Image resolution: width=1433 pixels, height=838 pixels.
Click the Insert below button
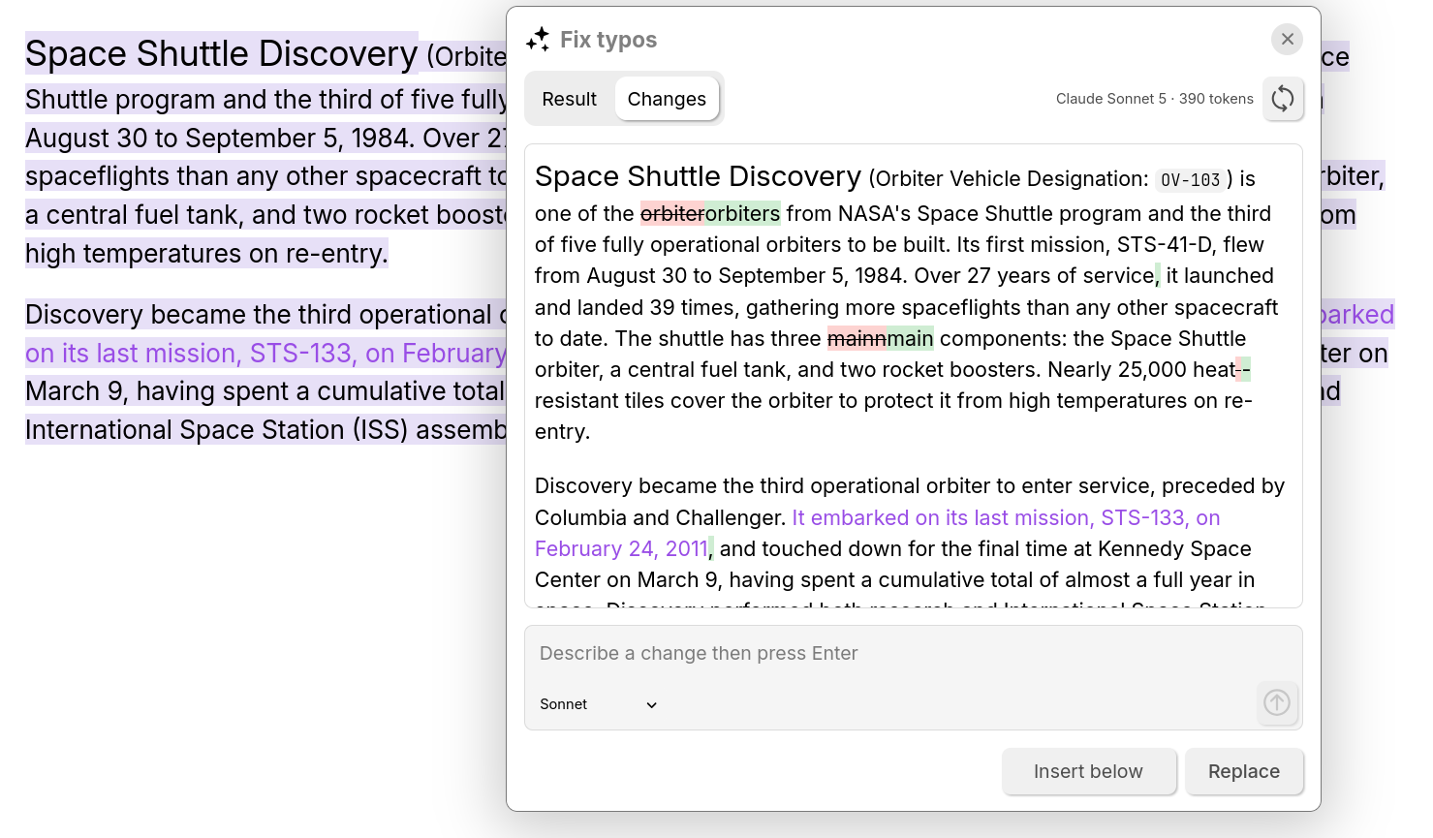(1088, 771)
